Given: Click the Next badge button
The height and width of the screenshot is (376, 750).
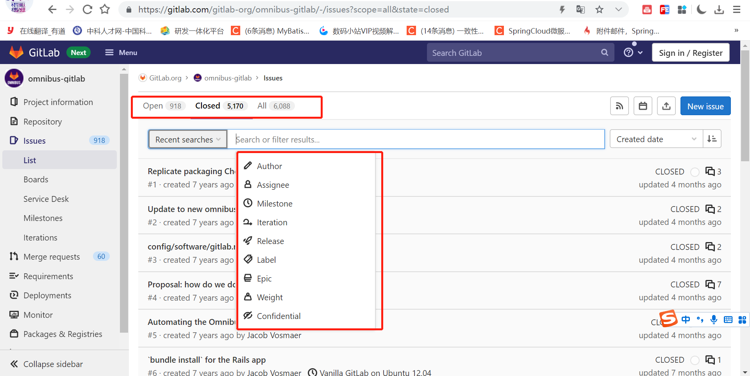Looking at the screenshot, I should pos(79,53).
